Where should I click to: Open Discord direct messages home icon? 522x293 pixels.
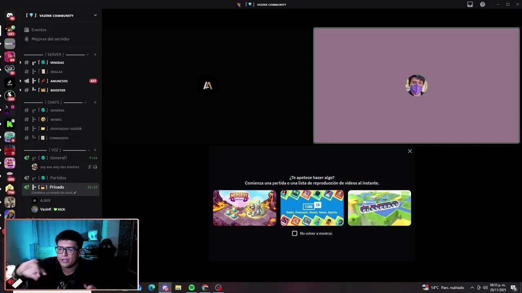10,16
